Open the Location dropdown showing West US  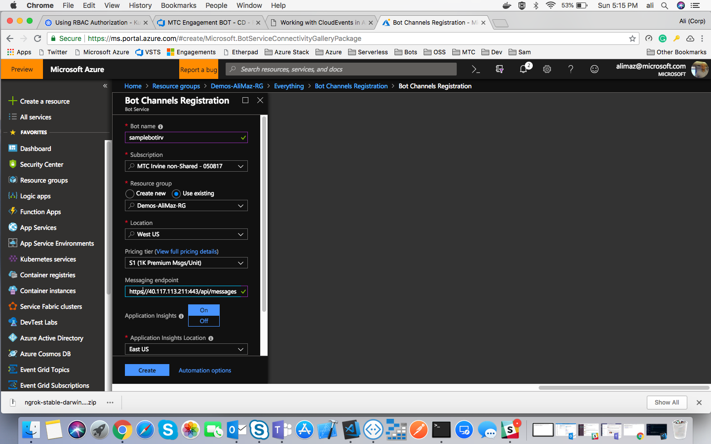(x=186, y=234)
